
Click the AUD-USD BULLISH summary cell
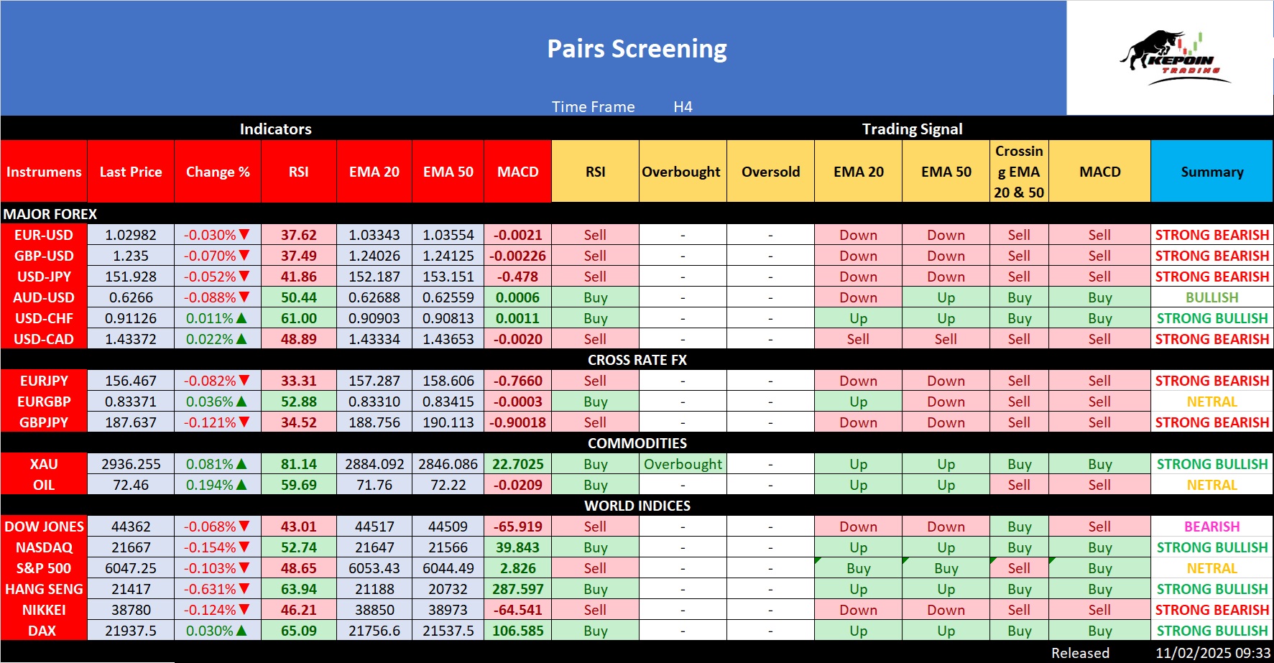point(1211,297)
